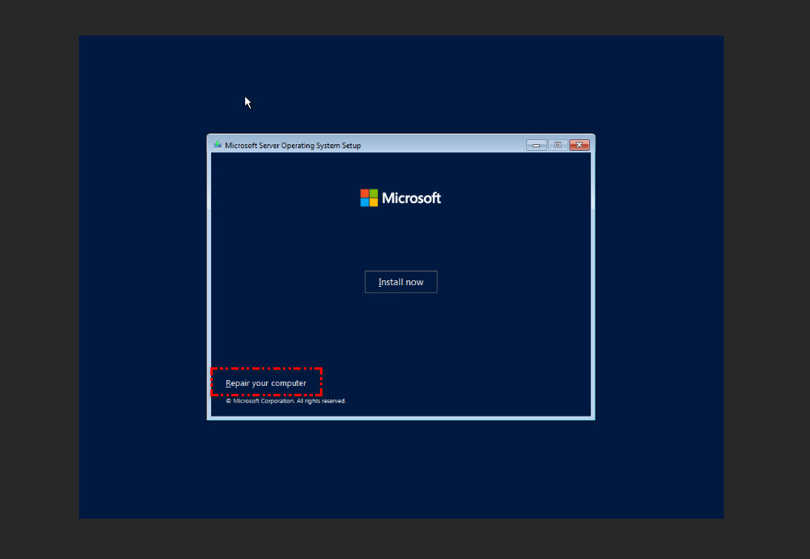Click the Microsoft wordmark text
810x559 pixels.
pyautogui.click(x=411, y=198)
